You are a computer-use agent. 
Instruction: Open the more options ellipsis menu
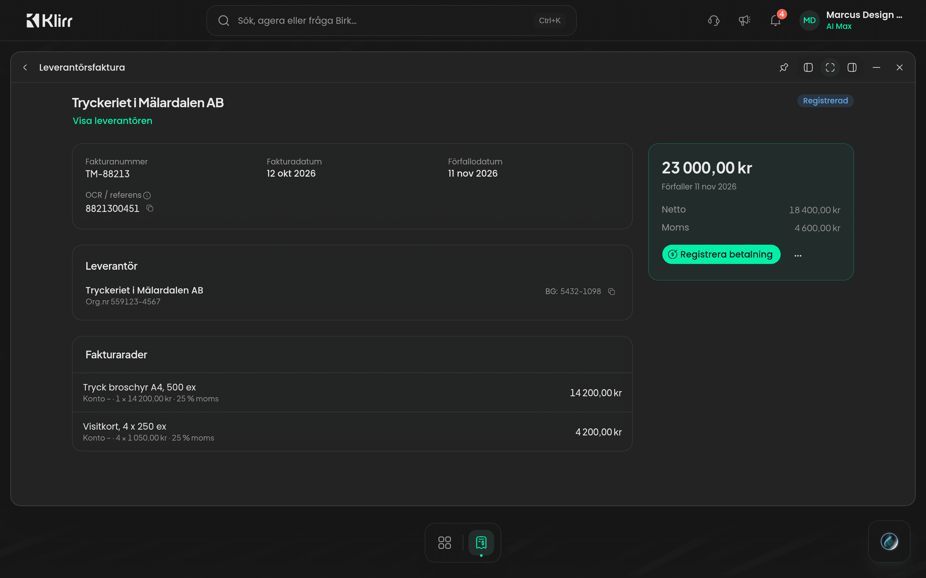click(798, 255)
